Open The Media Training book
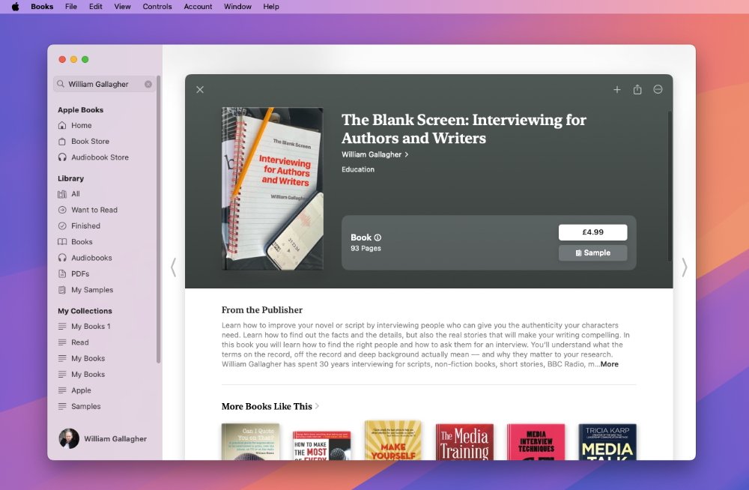Viewport: 749px width, 490px height. coord(464,442)
